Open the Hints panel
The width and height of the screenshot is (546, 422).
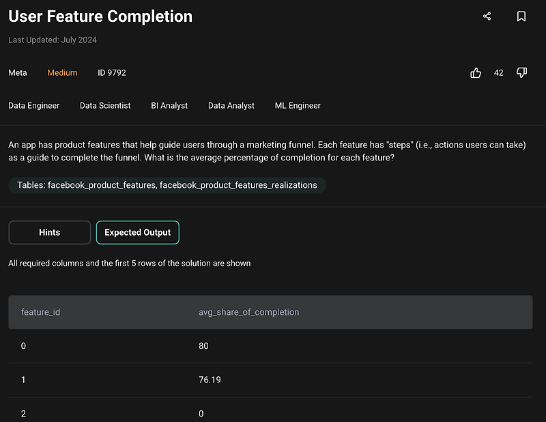pos(49,232)
